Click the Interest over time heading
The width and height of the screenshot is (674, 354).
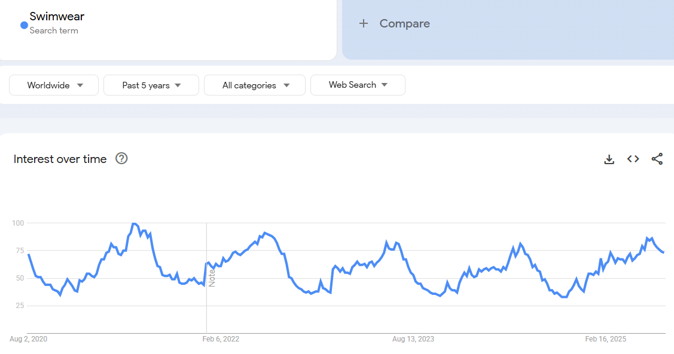point(60,159)
